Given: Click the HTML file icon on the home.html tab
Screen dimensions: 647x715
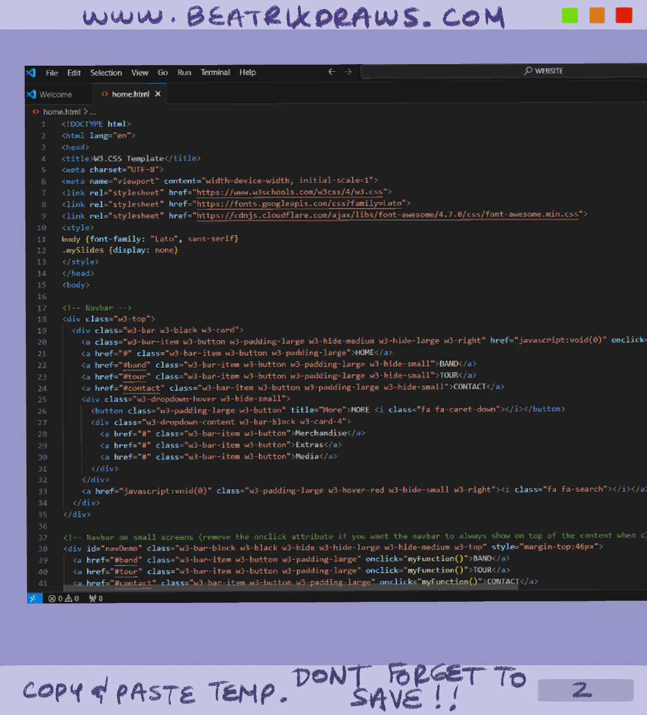Looking at the screenshot, I should pyautogui.click(x=105, y=94).
